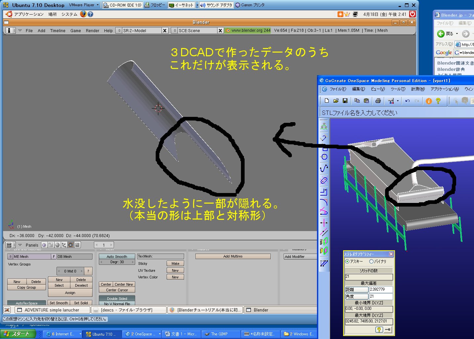
Task: Click the Add Modifier button
Action: click(300, 257)
